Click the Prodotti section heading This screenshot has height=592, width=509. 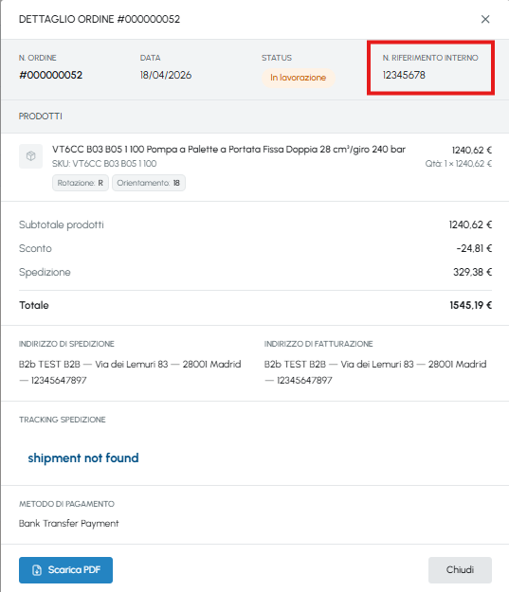pos(41,117)
